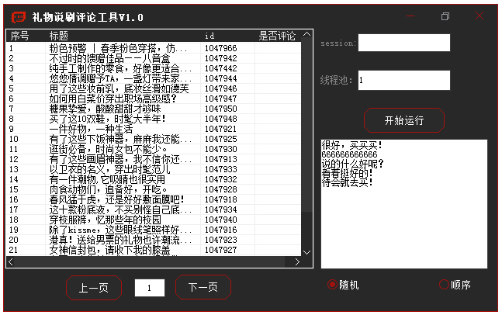Select row 有了这些下饭神器
The image size is (502, 315).
[154, 139]
